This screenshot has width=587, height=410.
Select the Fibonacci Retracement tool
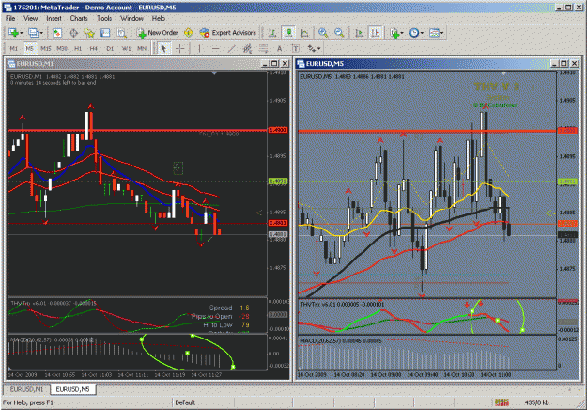pyautogui.click(x=263, y=48)
